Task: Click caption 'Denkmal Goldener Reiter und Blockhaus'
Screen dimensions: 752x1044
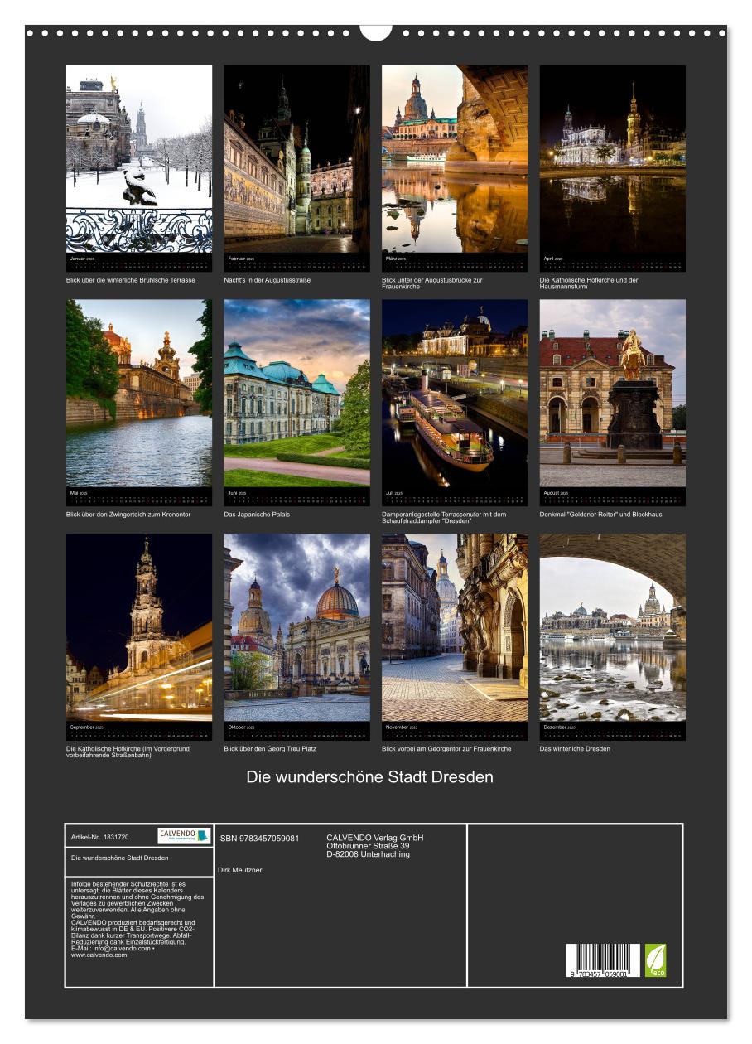Action: click(x=601, y=515)
